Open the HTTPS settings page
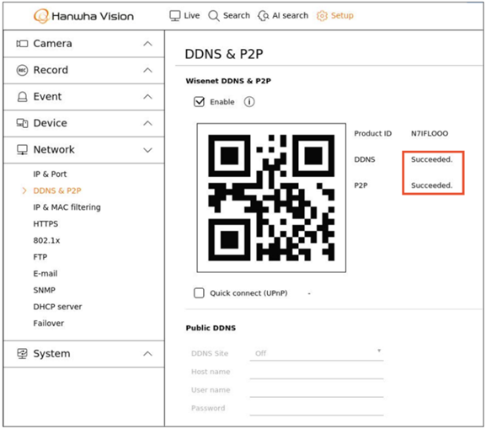 click(45, 223)
